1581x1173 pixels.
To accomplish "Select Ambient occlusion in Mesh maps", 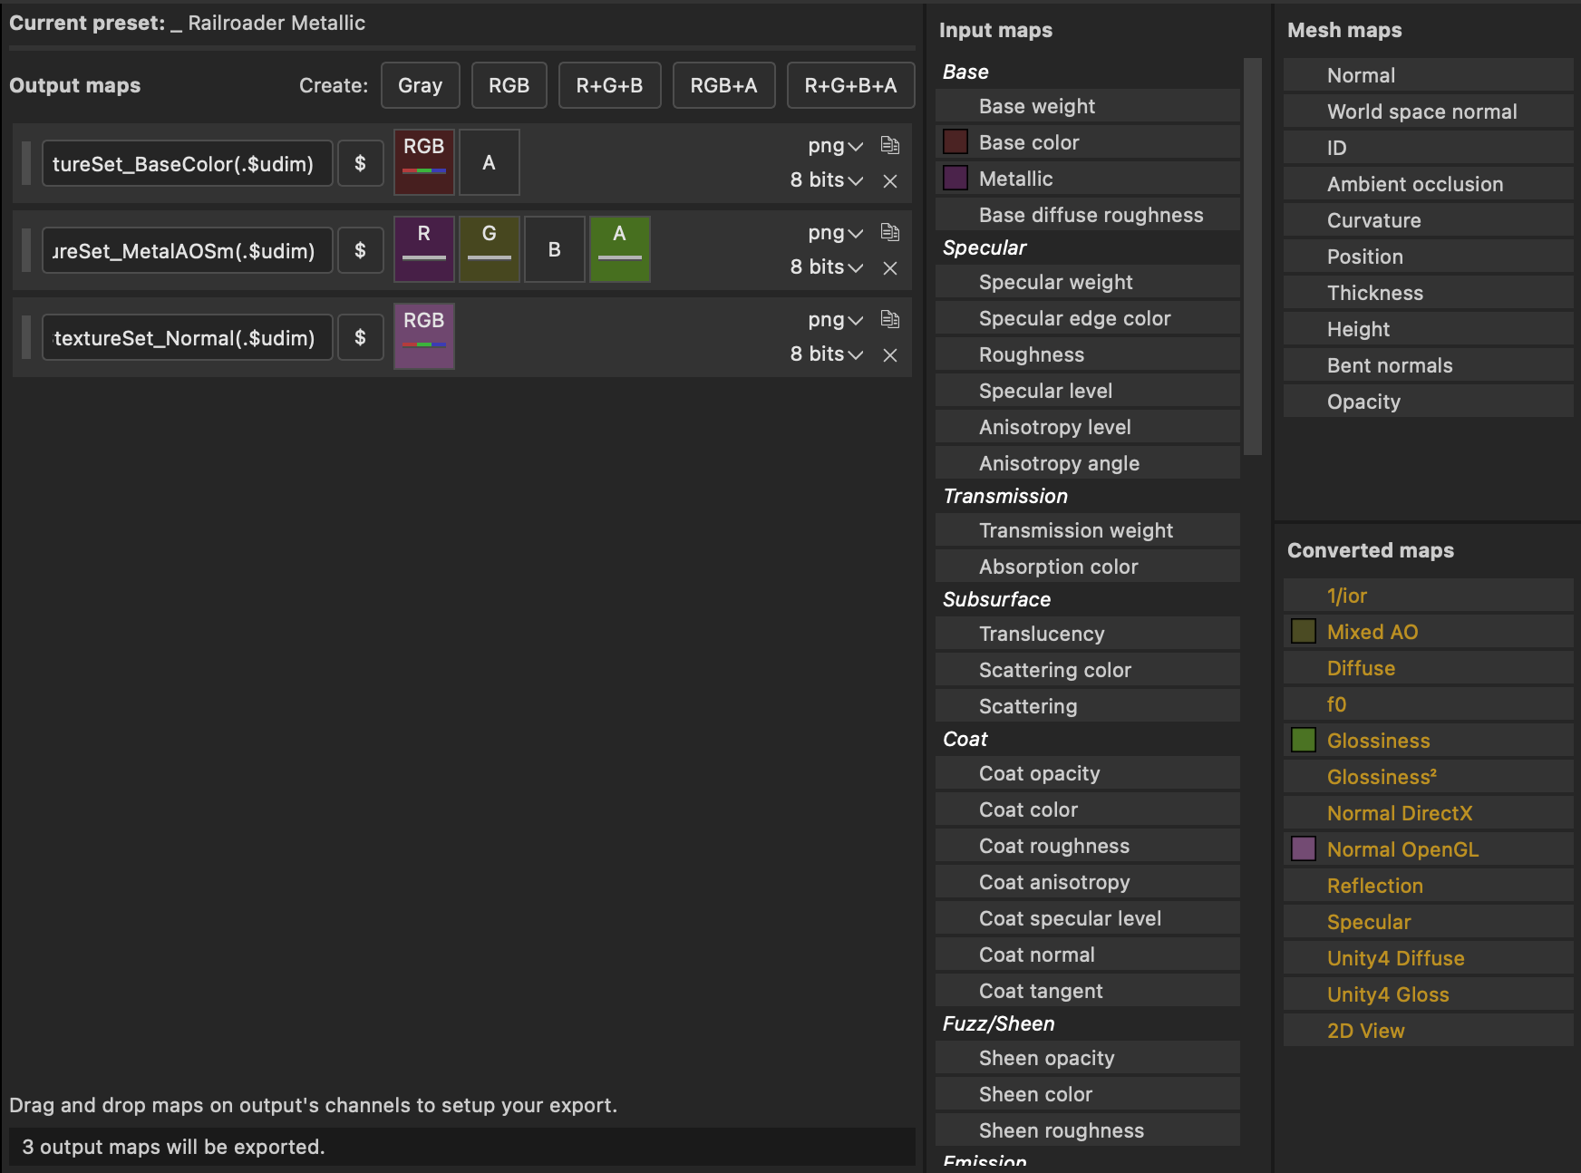I will click(x=1429, y=184).
